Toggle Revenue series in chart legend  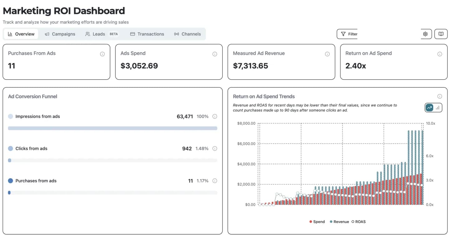point(339,222)
